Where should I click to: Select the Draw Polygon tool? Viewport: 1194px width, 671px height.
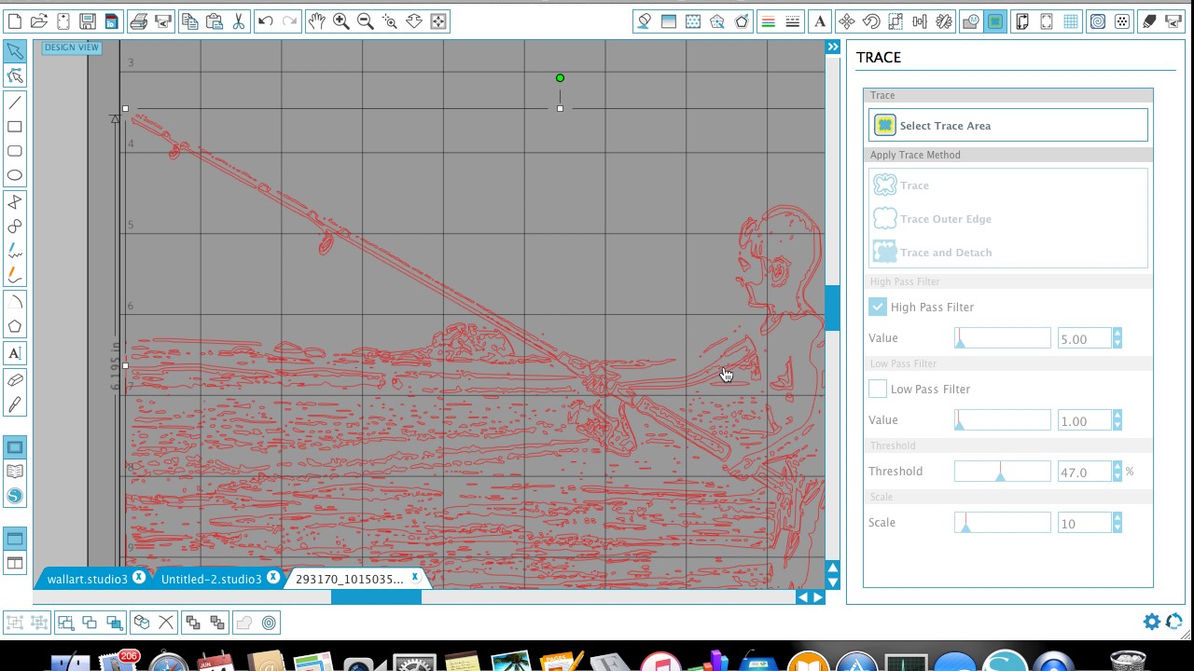[x=15, y=326]
